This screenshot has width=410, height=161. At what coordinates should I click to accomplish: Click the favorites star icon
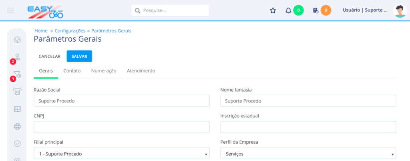(273, 10)
